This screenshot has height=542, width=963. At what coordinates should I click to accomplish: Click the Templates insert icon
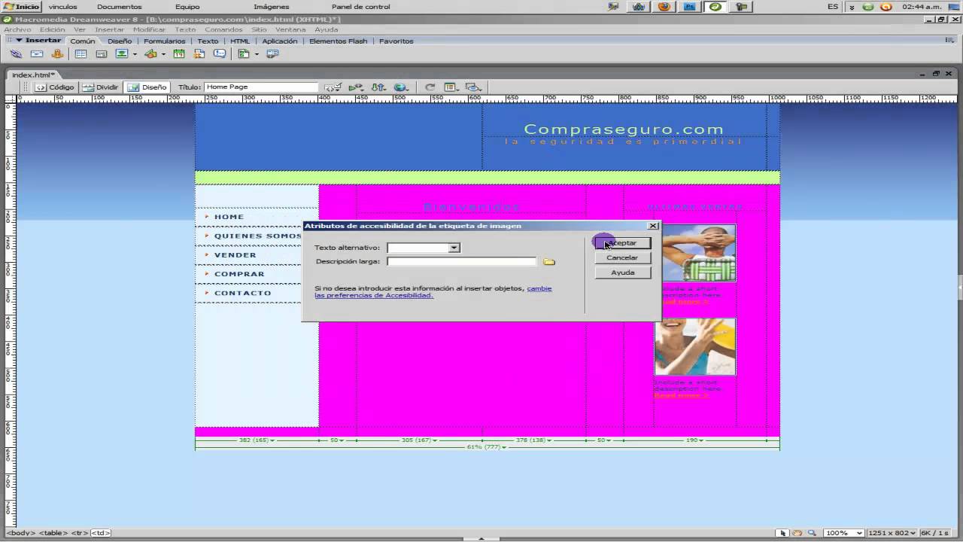pyautogui.click(x=243, y=54)
